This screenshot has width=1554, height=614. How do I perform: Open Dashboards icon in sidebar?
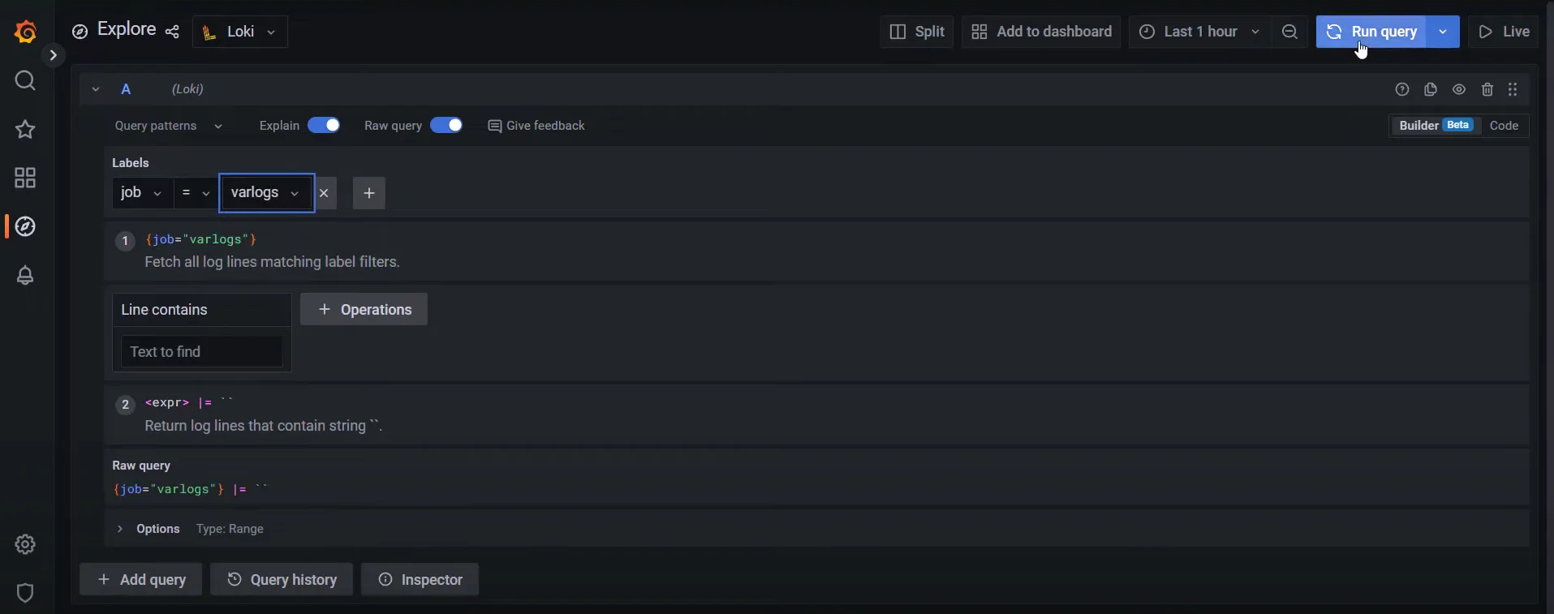click(x=25, y=178)
